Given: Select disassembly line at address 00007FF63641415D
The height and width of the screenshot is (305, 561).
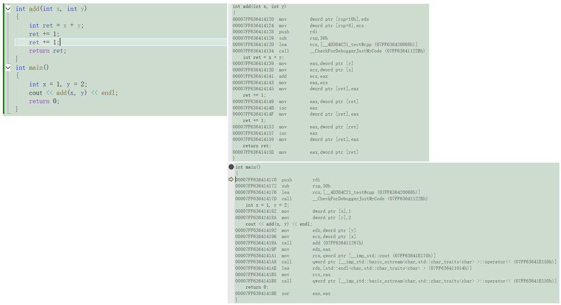Looking at the screenshot, I should click(x=296, y=152).
